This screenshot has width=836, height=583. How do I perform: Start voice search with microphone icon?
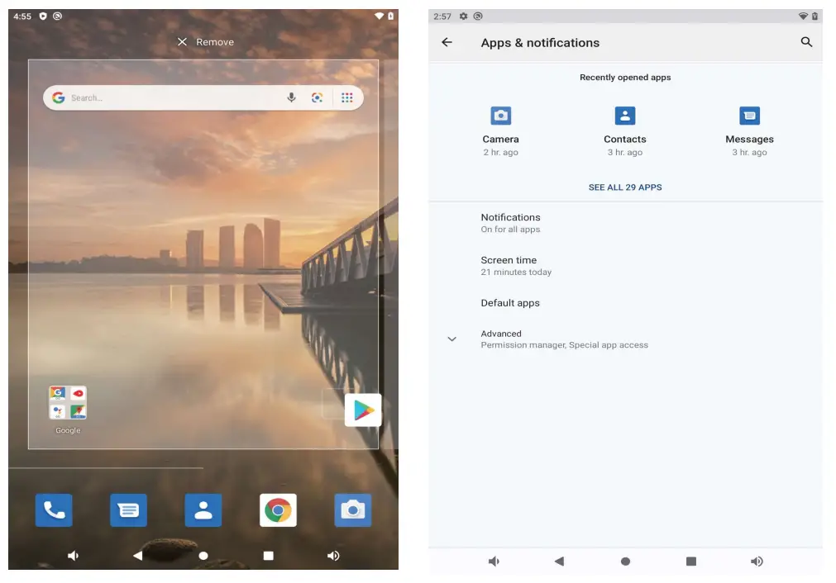click(291, 97)
